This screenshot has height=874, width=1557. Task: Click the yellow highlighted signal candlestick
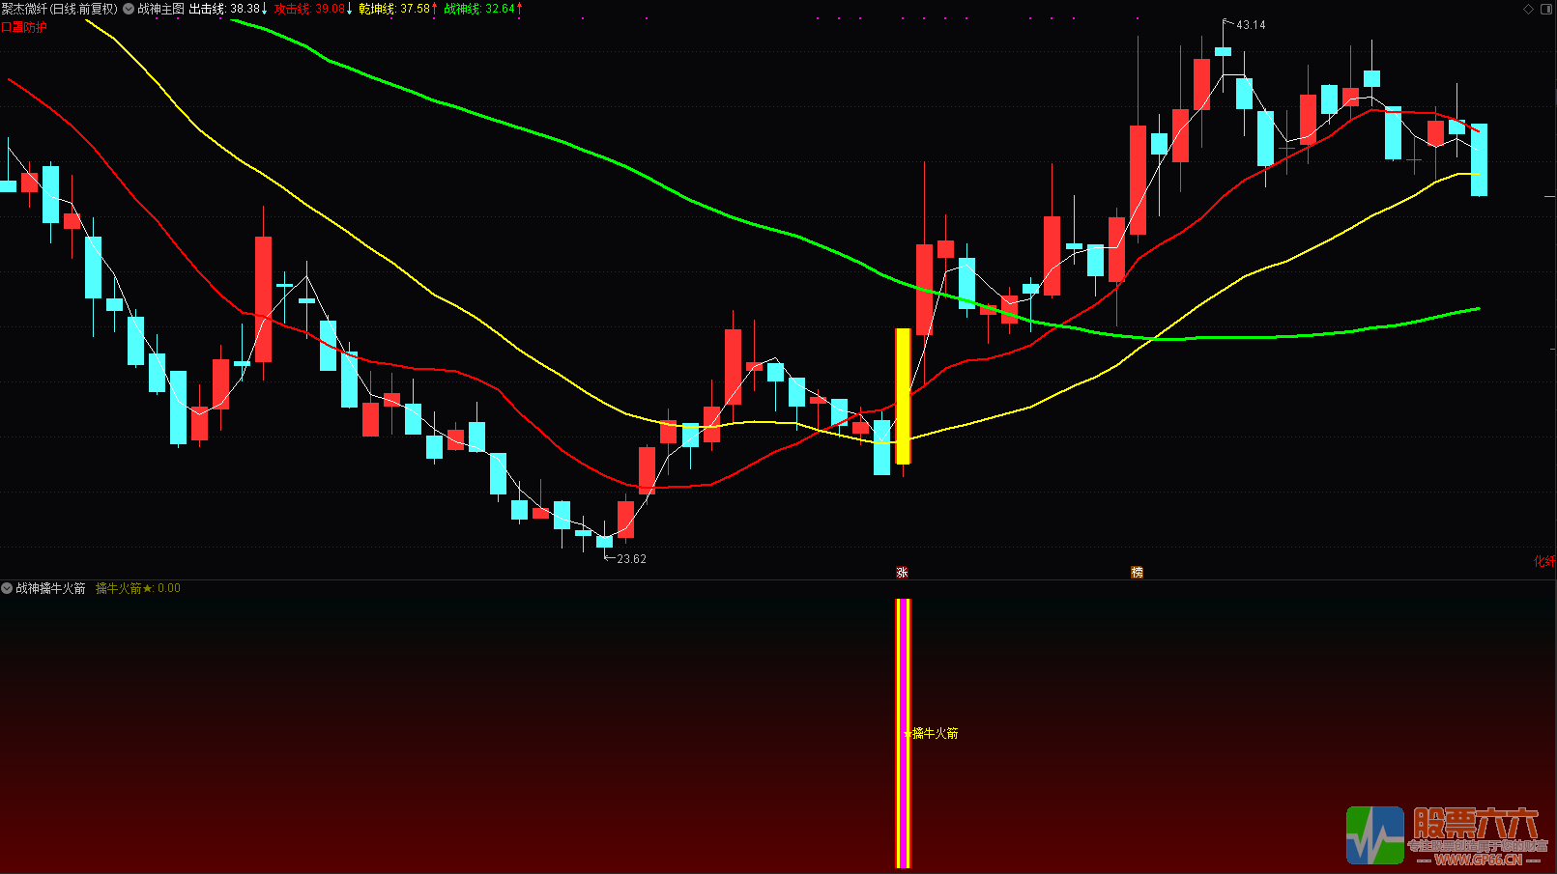[x=903, y=396]
